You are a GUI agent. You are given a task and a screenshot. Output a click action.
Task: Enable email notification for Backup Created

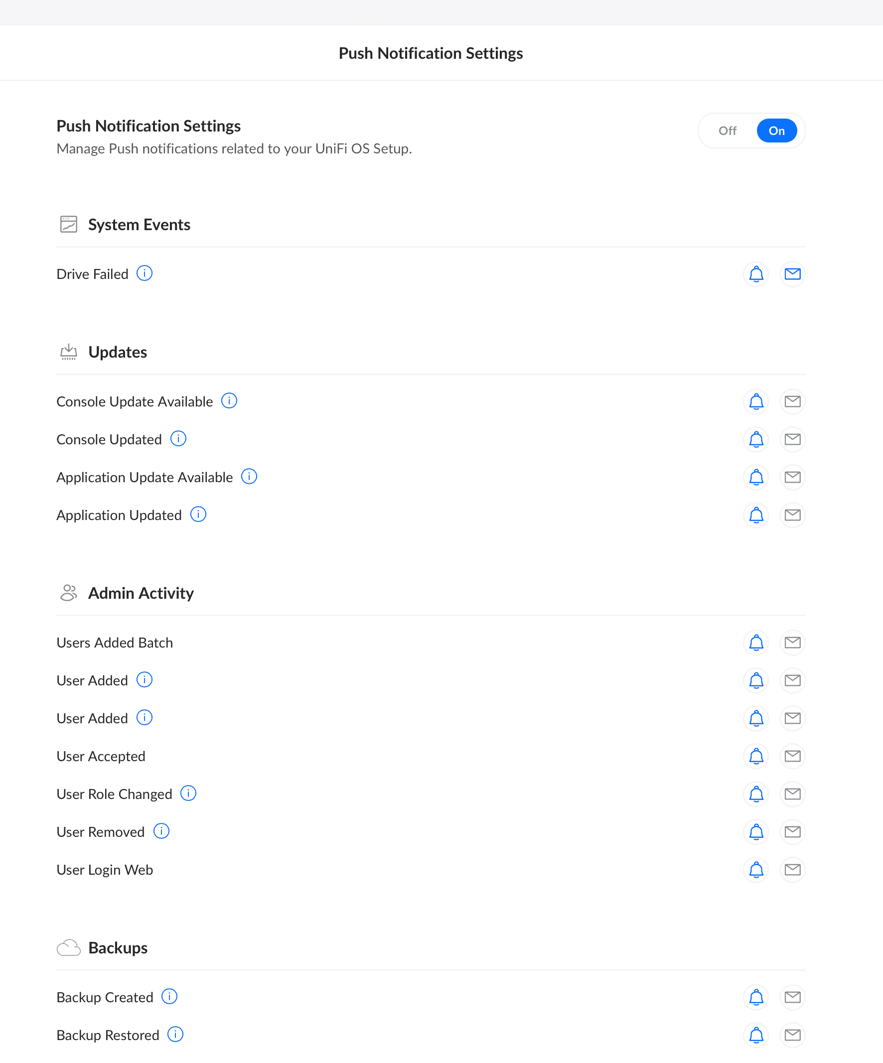792,997
